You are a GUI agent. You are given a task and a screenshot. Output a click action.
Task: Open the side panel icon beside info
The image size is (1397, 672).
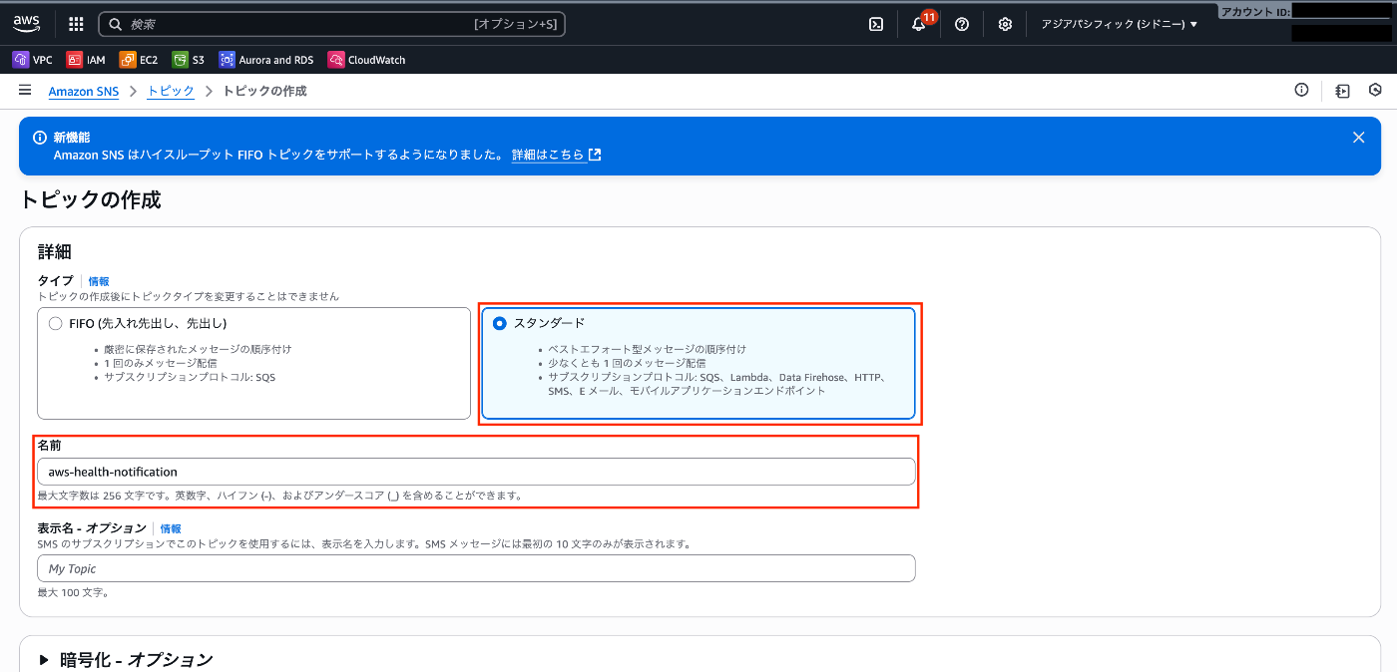[x=1342, y=91]
